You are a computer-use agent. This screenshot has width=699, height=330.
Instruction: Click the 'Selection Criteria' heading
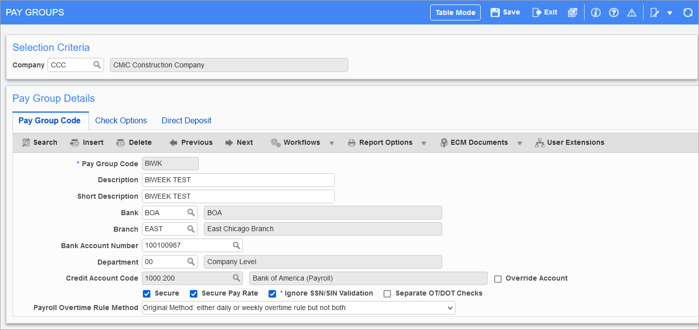(x=51, y=47)
